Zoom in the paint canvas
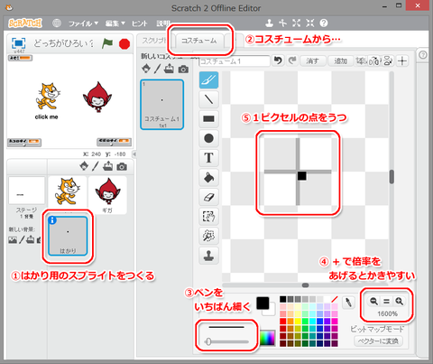Image resolution: width=433 pixels, height=364 pixels. tap(399, 301)
